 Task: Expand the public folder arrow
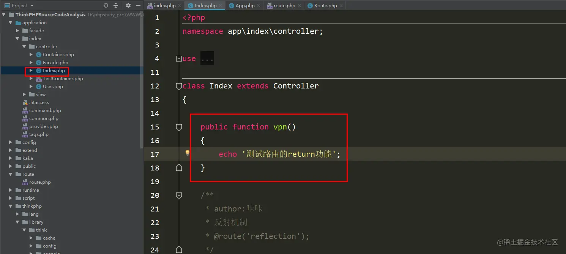coord(11,166)
